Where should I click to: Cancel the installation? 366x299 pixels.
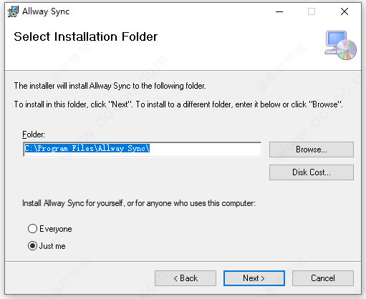323,278
